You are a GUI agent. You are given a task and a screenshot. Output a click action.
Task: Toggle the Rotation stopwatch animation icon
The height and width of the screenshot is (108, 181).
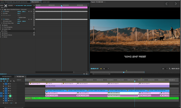pos(4,19)
